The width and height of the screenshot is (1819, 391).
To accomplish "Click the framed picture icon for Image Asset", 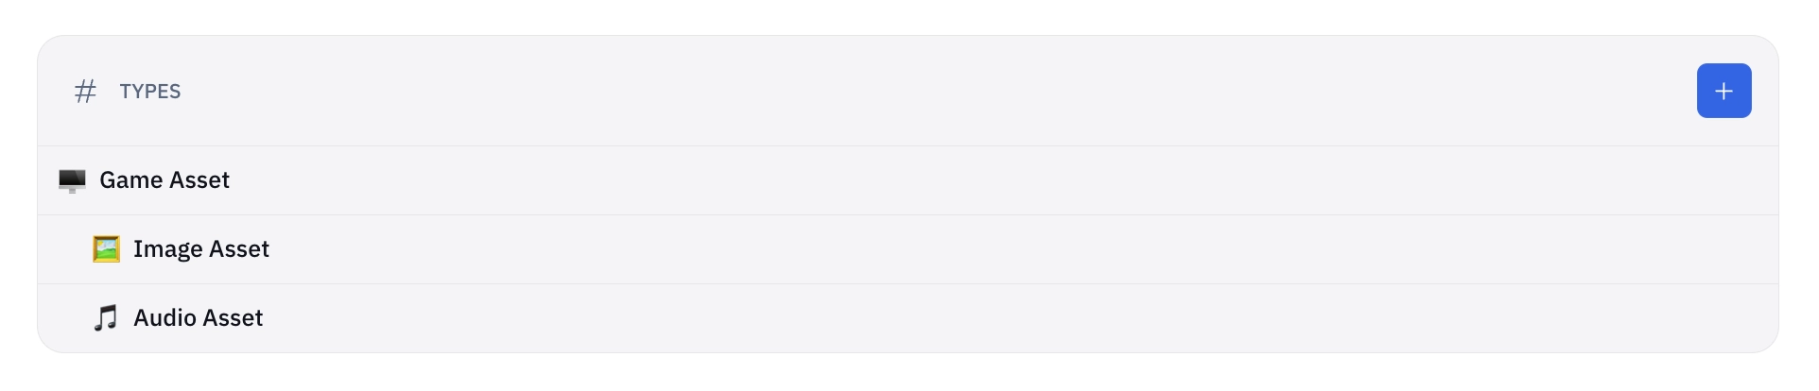I will pos(106,249).
